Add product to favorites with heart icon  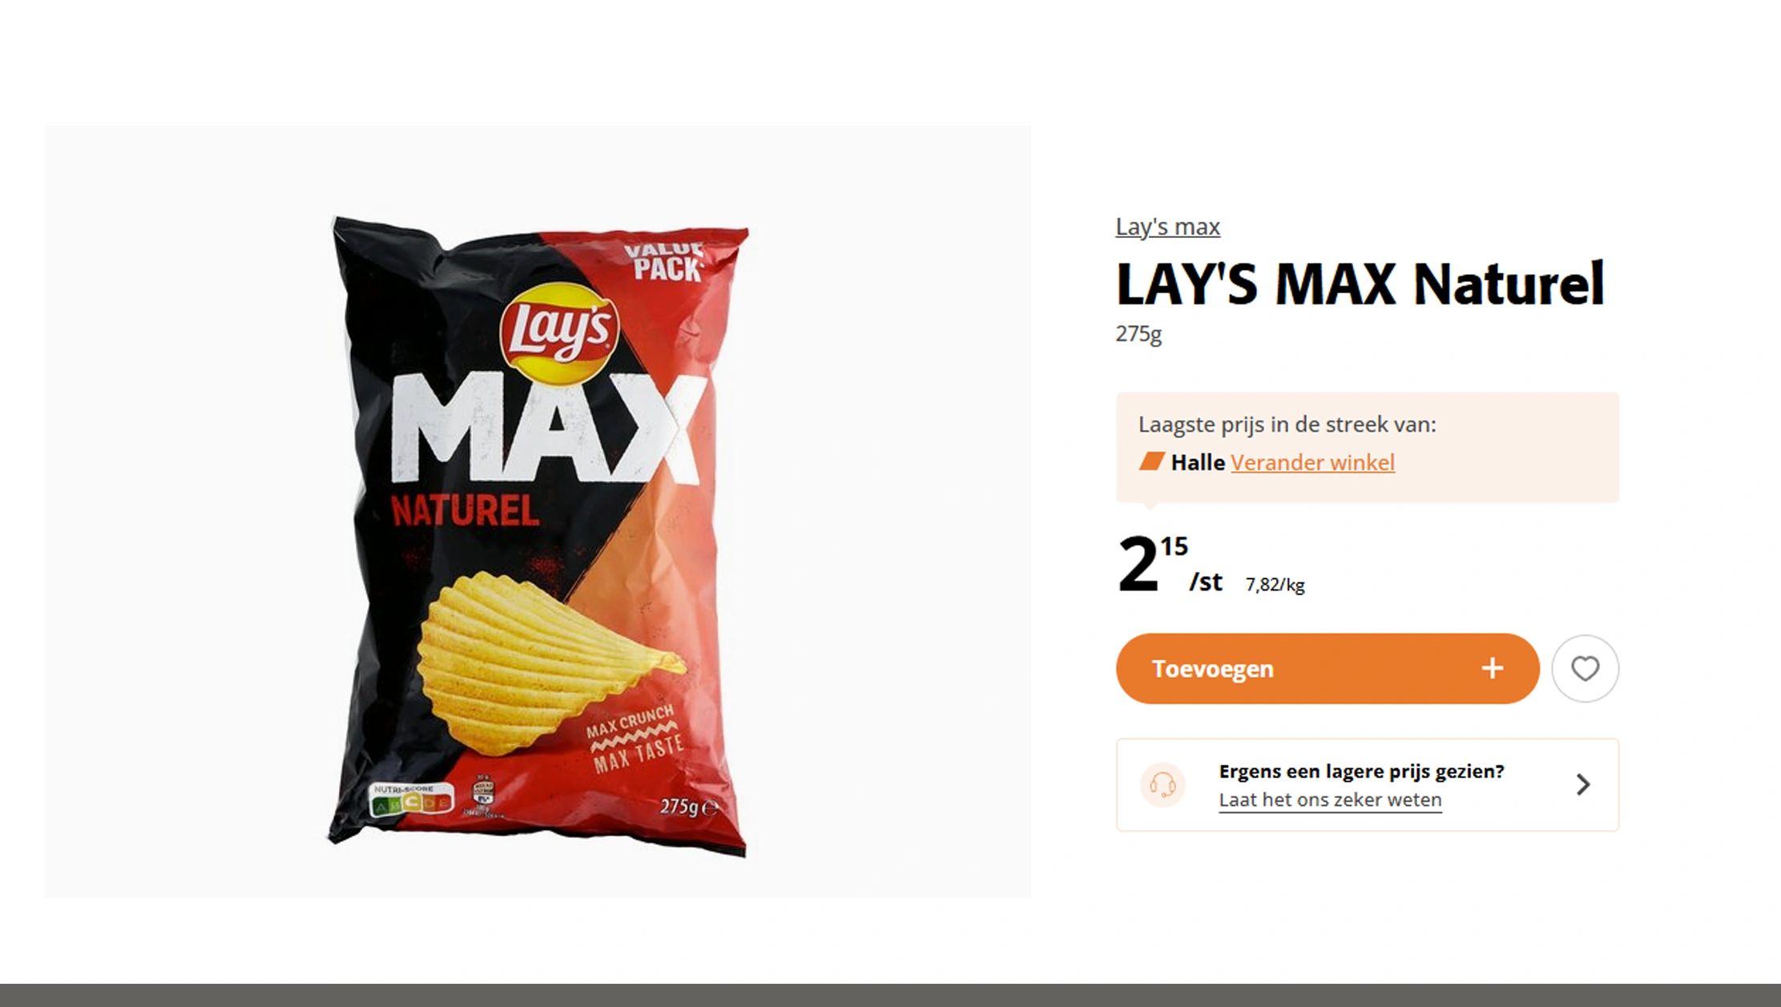[1585, 668]
